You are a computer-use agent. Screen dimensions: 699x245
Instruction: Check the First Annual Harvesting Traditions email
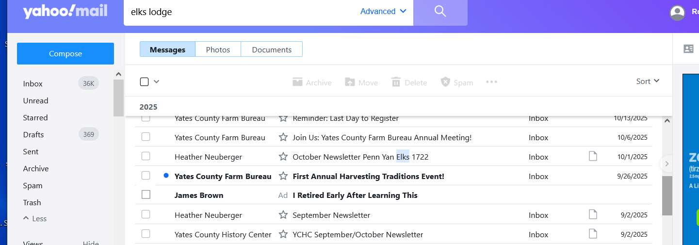[x=146, y=176]
